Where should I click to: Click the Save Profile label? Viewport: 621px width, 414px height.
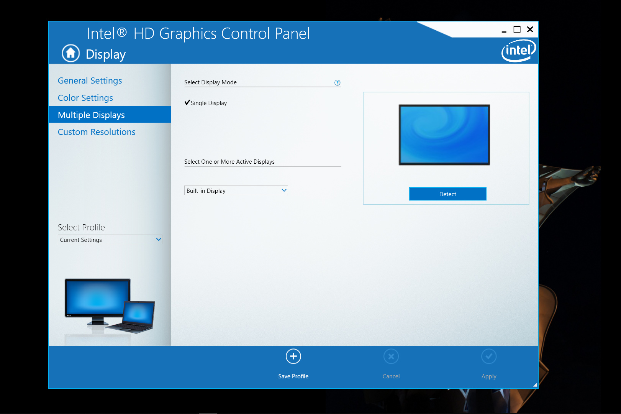pos(293,376)
